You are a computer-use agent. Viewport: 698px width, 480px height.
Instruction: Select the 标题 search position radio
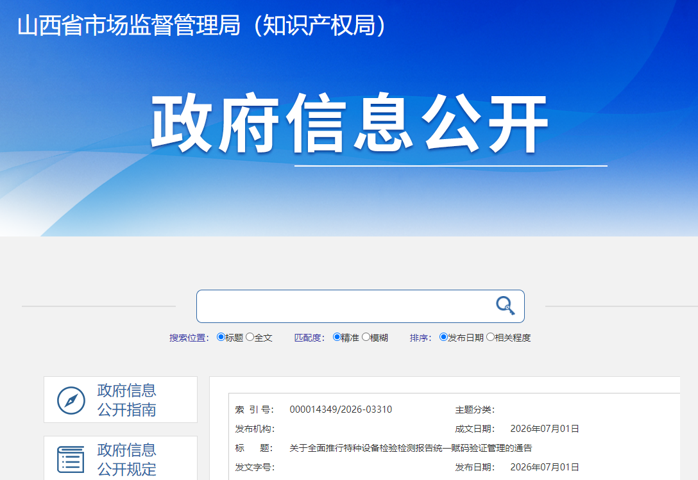pyautogui.click(x=220, y=336)
